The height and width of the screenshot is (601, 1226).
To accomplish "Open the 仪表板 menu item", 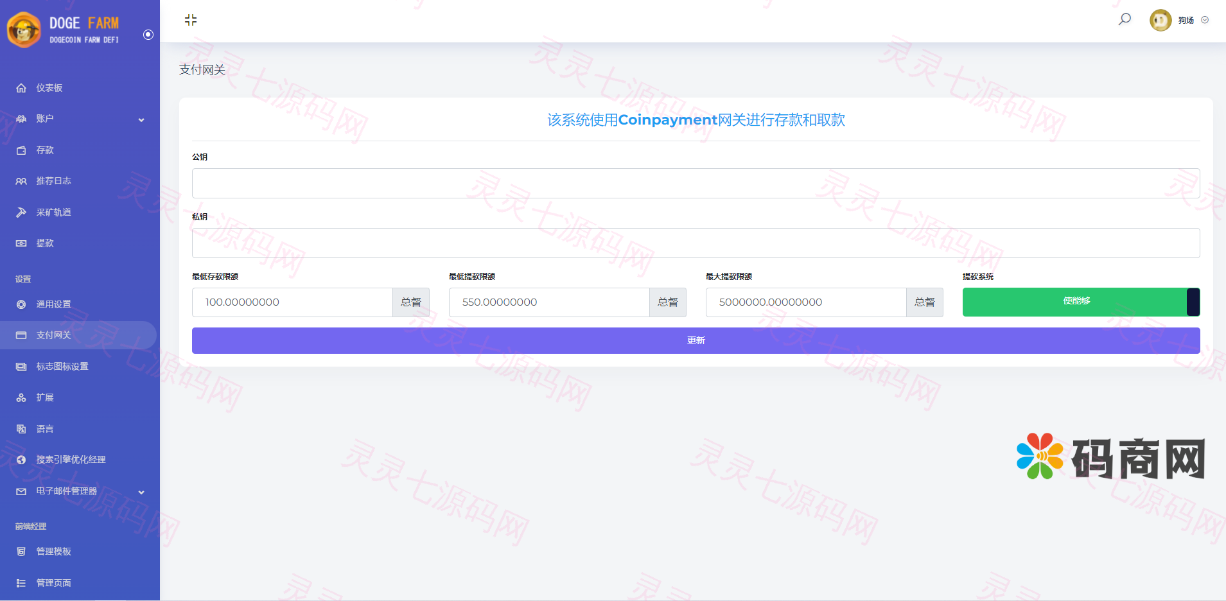I will (x=80, y=88).
